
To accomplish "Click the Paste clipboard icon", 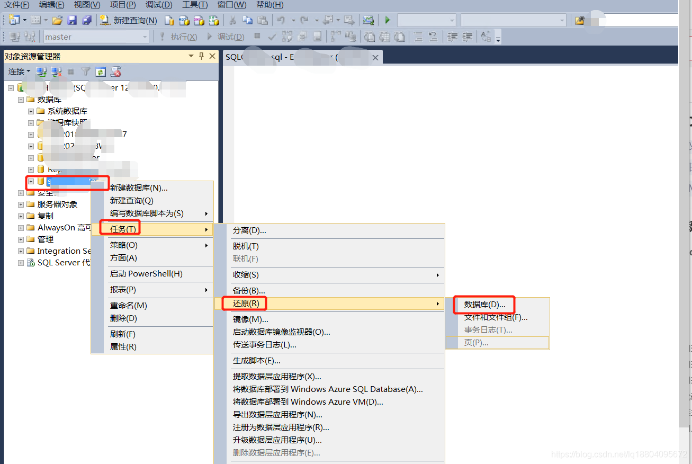I will (262, 20).
